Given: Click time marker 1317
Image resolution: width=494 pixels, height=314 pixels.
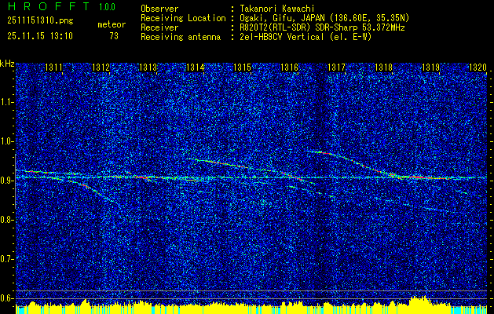Looking at the screenshot, I should [336, 68].
